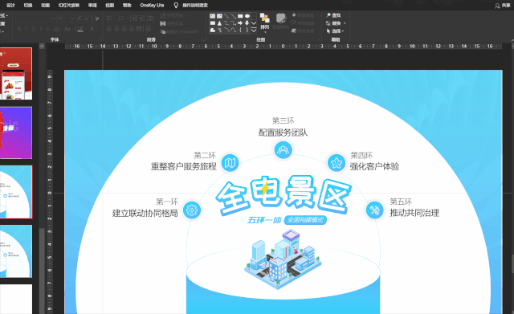Insert the right block arrow shape
Image resolution: width=514 pixels, height=314 pixels.
pyautogui.click(x=240, y=23)
